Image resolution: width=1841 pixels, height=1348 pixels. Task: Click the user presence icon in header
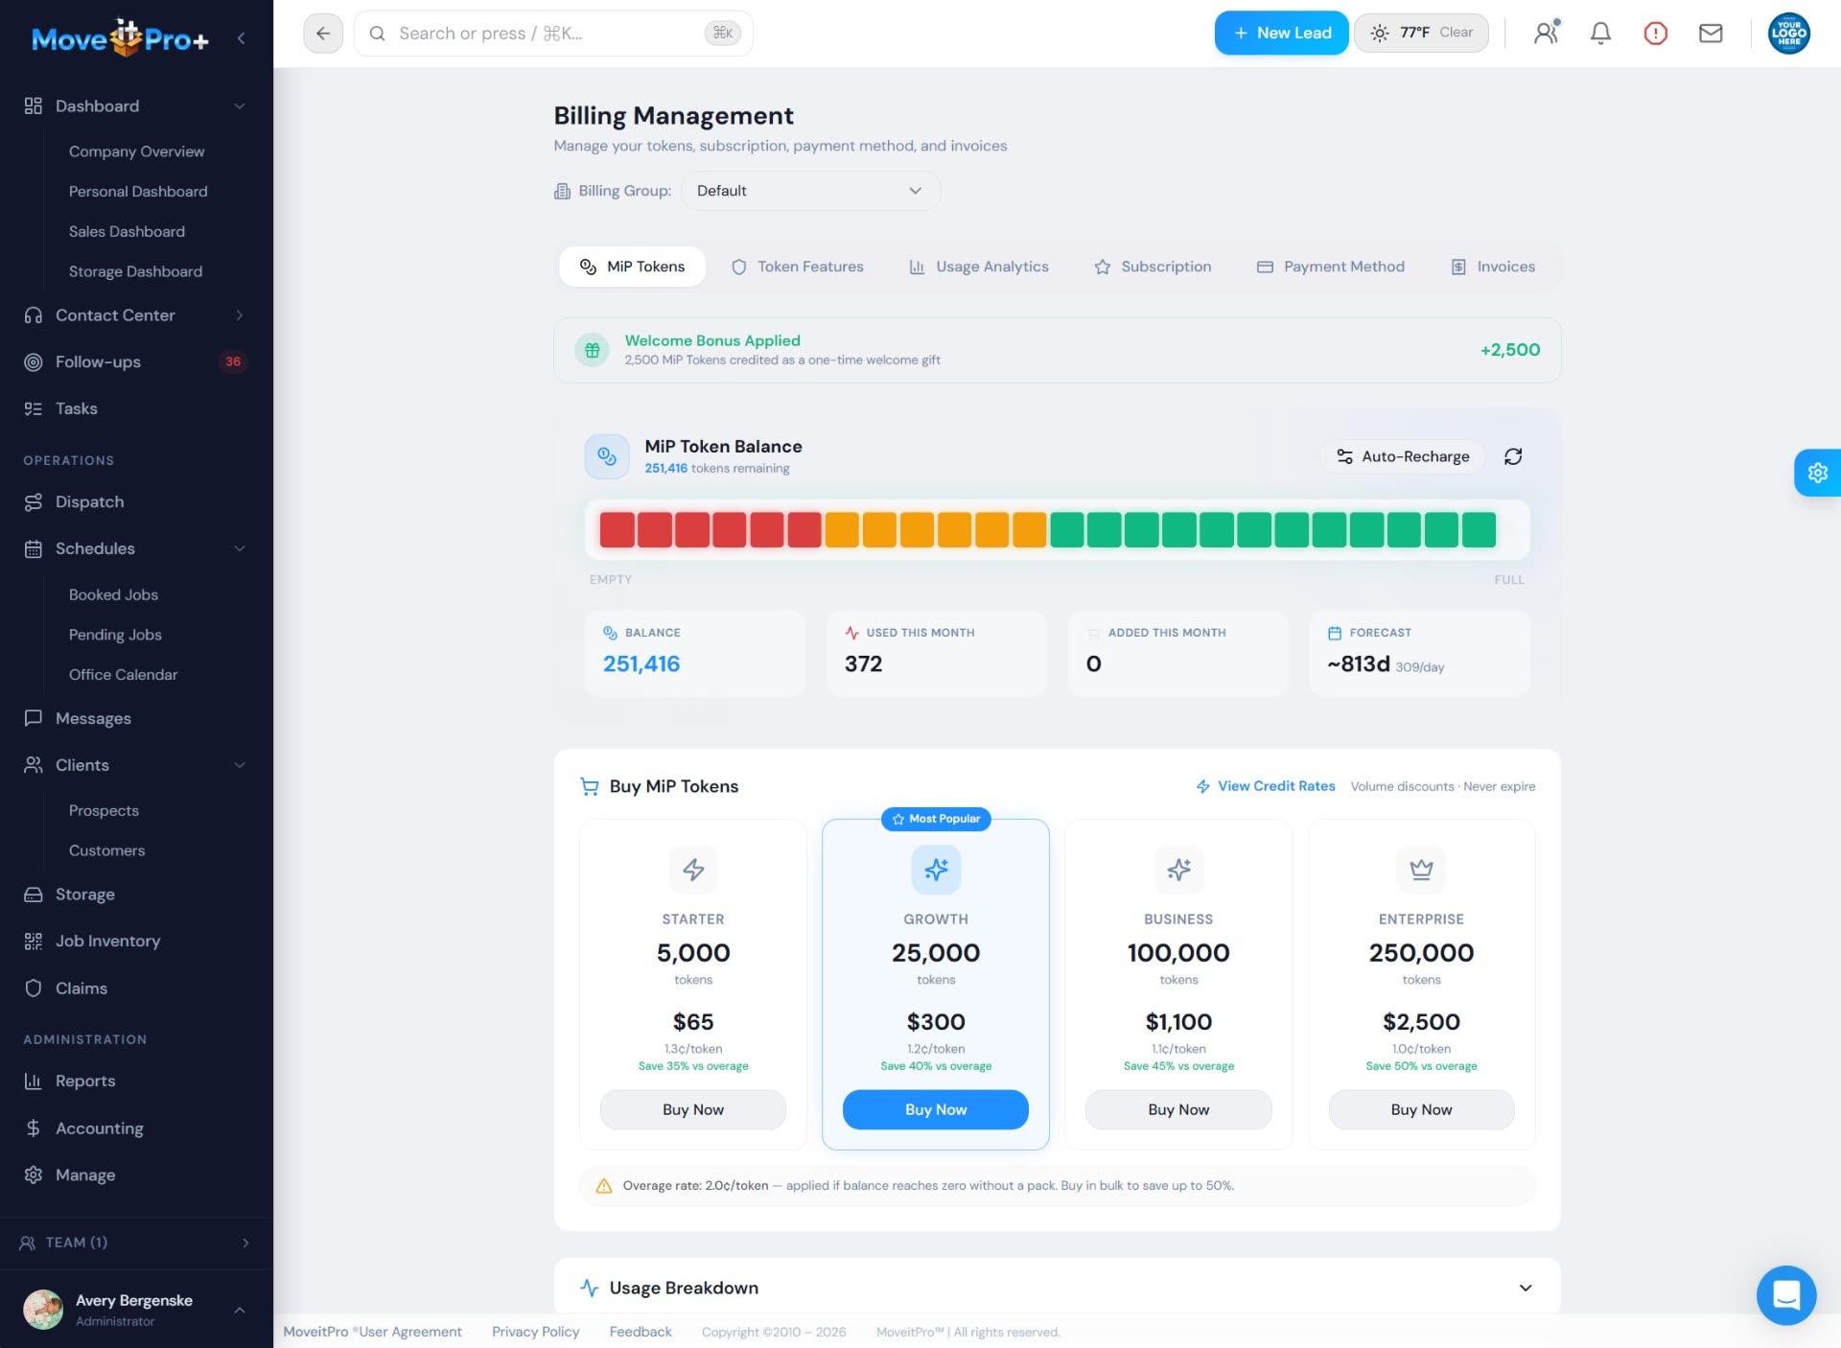click(x=1546, y=34)
